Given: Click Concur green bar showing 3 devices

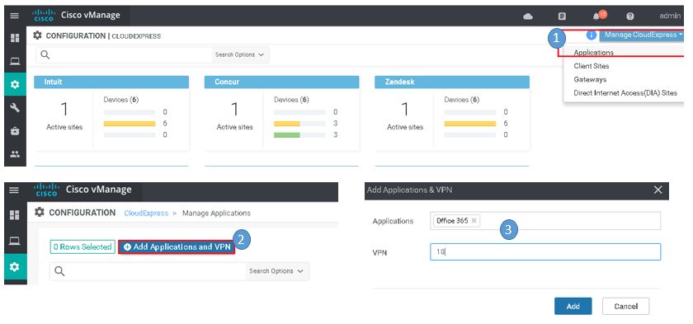Looking at the screenshot, I should [287, 135].
